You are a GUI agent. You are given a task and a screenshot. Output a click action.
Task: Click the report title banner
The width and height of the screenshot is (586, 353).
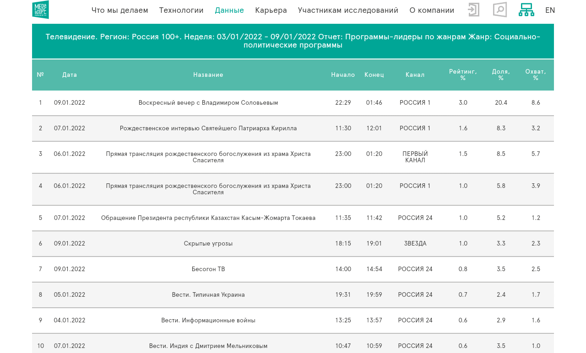pyautogui.click(x=293, y=41)
